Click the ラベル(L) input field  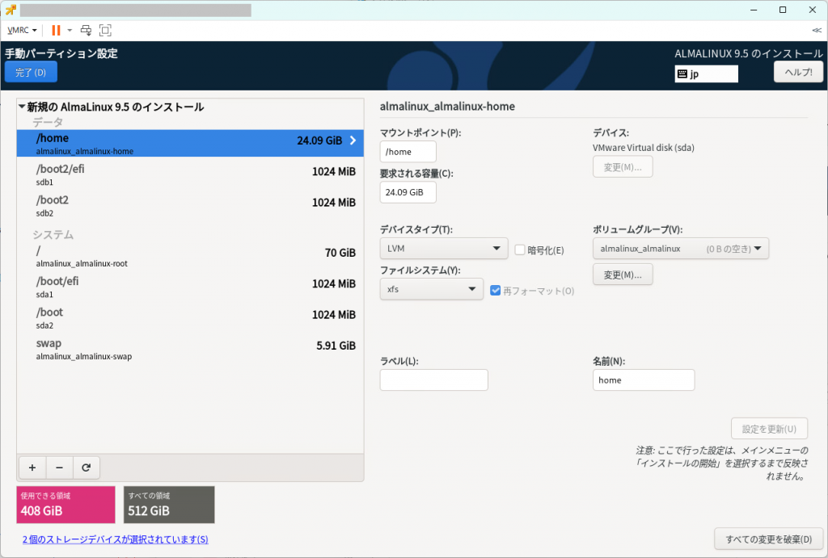point(434,380)
